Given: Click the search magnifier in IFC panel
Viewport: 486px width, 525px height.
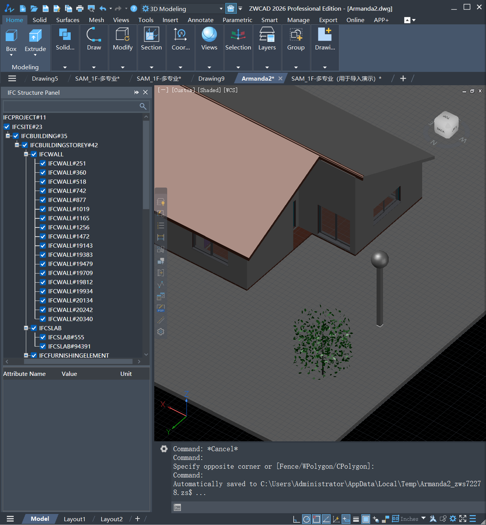Looking at the screenshot, I should 143,106.
